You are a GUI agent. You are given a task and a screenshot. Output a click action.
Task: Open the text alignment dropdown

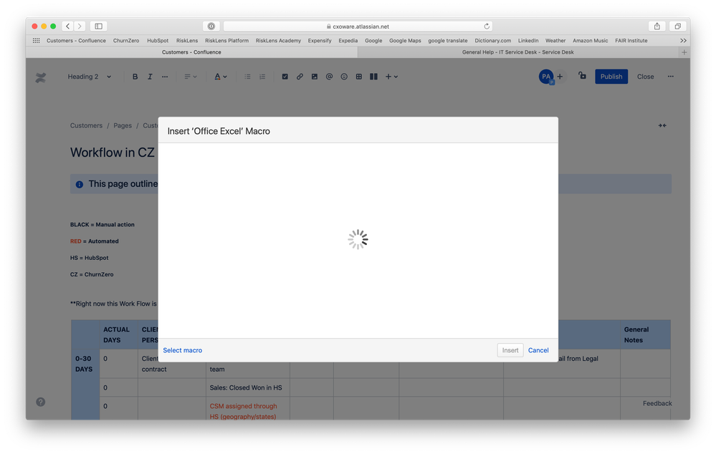pyautogui.click(x=191, y=77)
